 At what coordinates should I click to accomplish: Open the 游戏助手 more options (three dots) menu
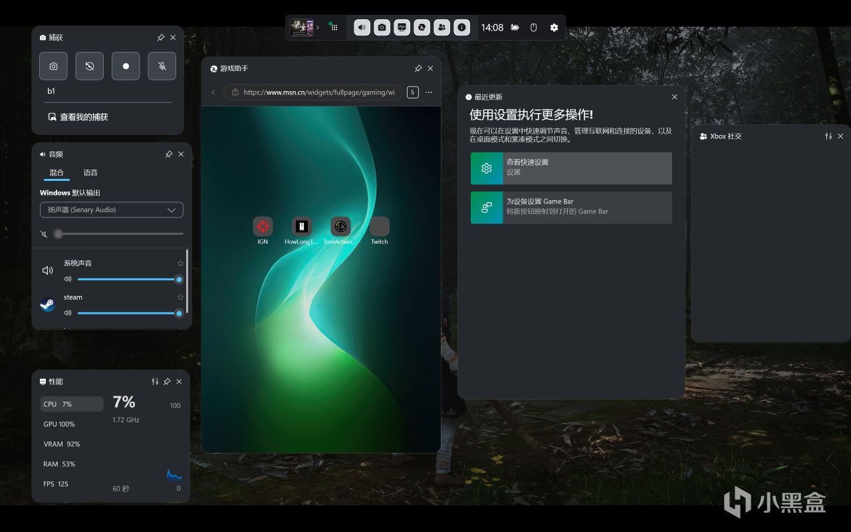tap(429, 92)
